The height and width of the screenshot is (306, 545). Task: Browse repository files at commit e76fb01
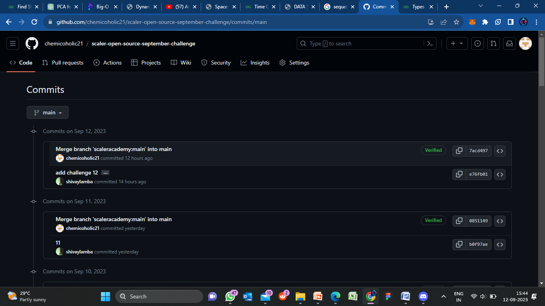pyautogui.click(x=500, y=174)
